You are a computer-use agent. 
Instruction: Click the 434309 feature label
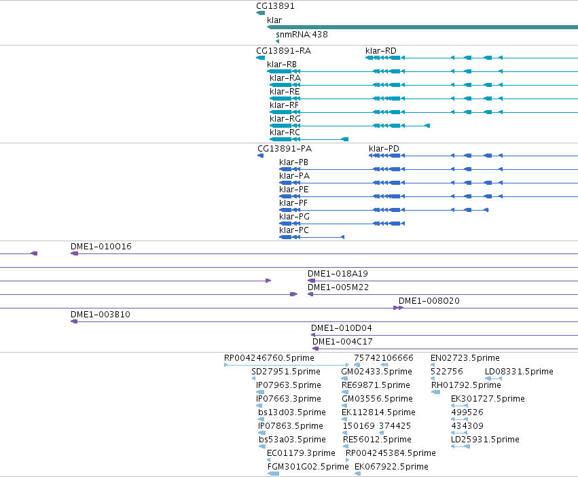[x=467, y=426]
